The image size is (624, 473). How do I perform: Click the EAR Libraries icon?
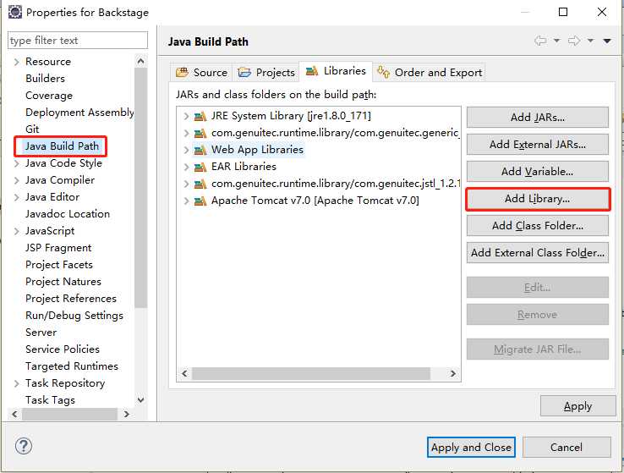pyautogui.click(x=200, y=167)
